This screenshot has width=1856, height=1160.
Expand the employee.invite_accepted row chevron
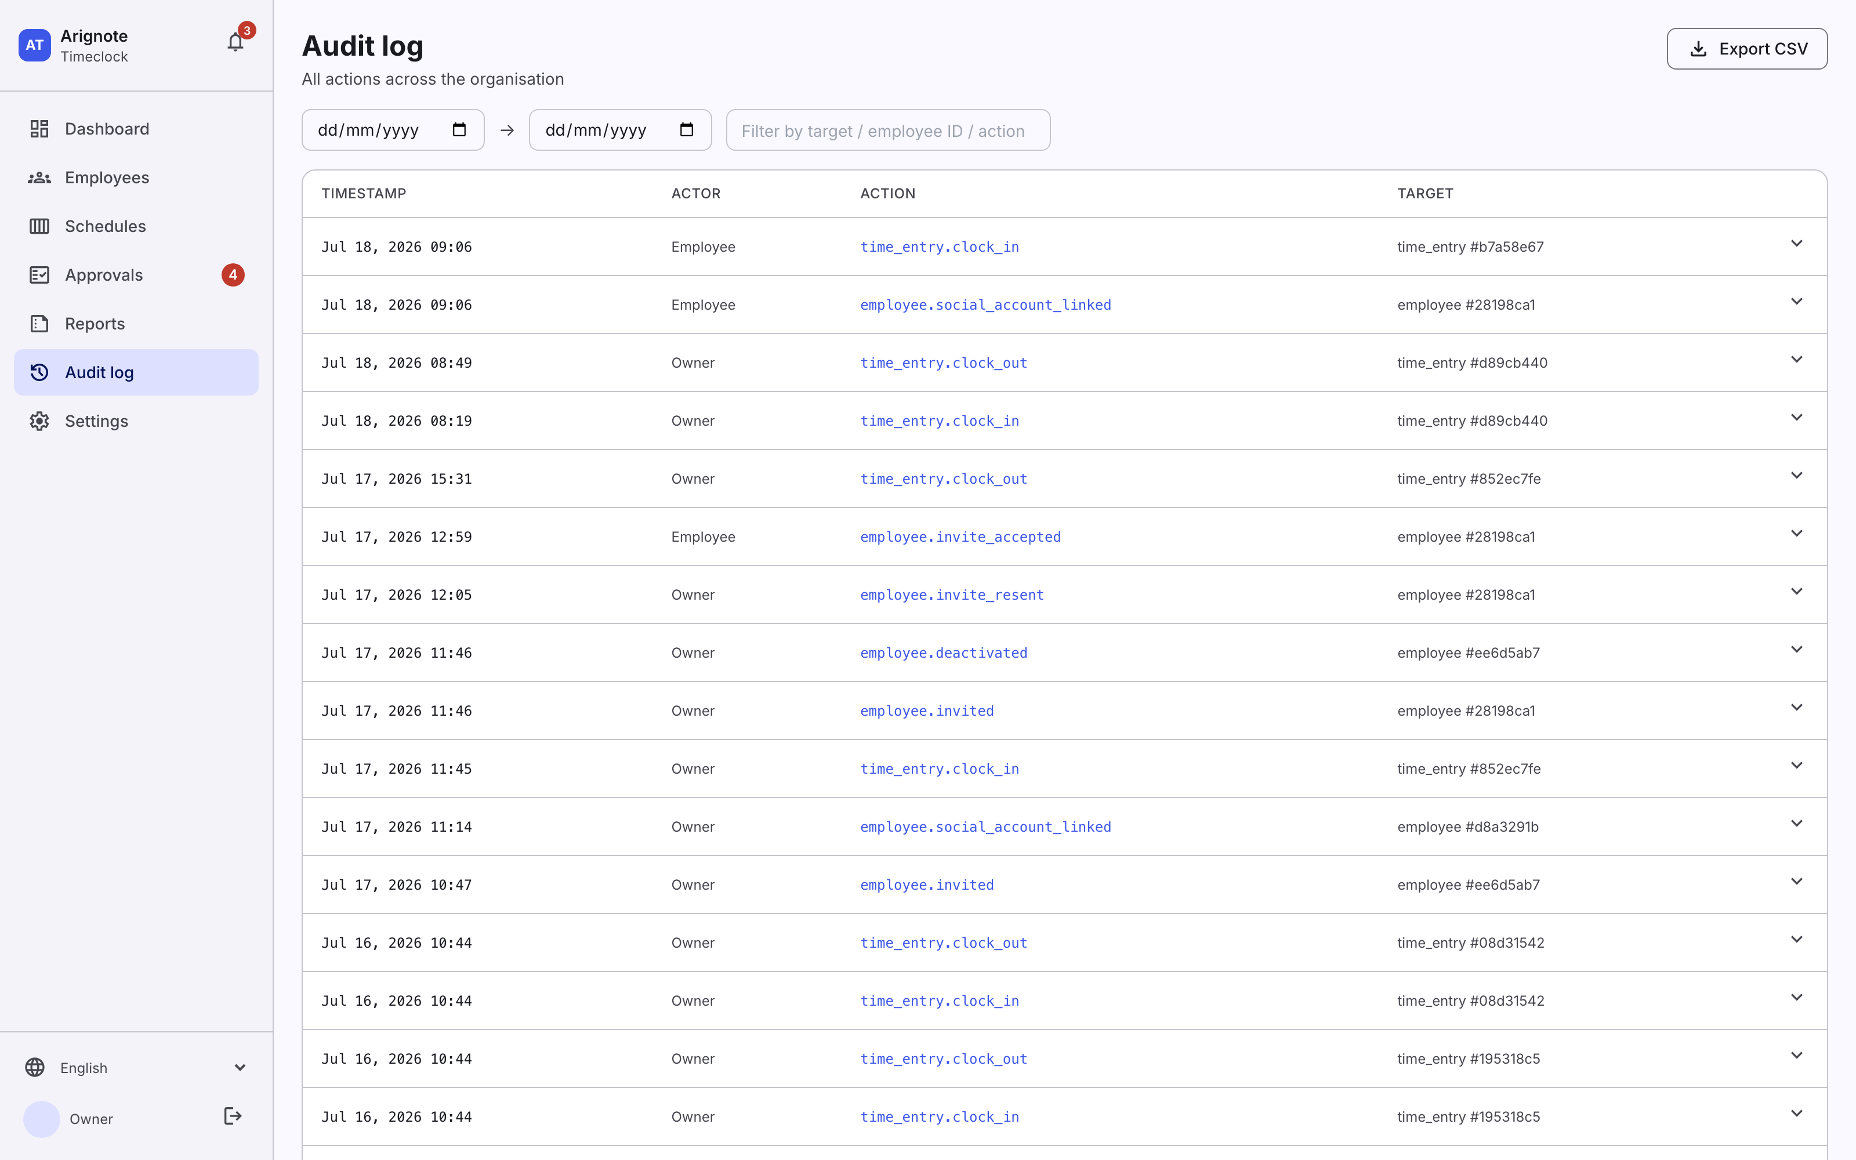pos(1796,534)
